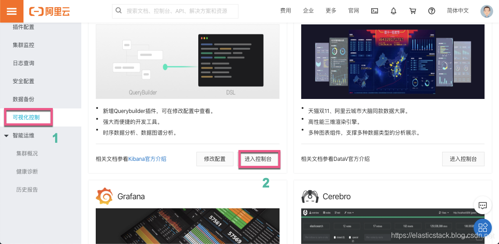Screen dimensions: 499x244
Task: Click the 修改配置 button
Action: [x=215, y=159]
